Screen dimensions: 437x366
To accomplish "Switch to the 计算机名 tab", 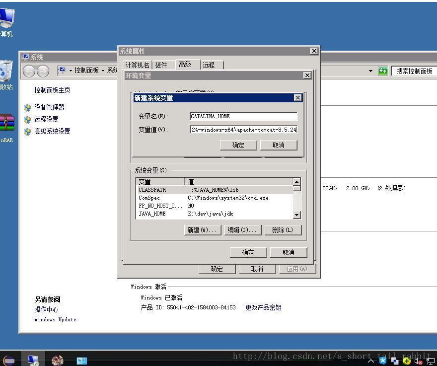I will 138,65.
